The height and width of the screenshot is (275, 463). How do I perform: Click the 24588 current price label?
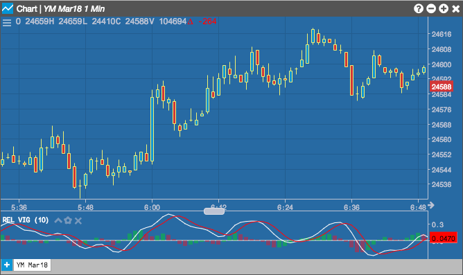coord(441,87)
